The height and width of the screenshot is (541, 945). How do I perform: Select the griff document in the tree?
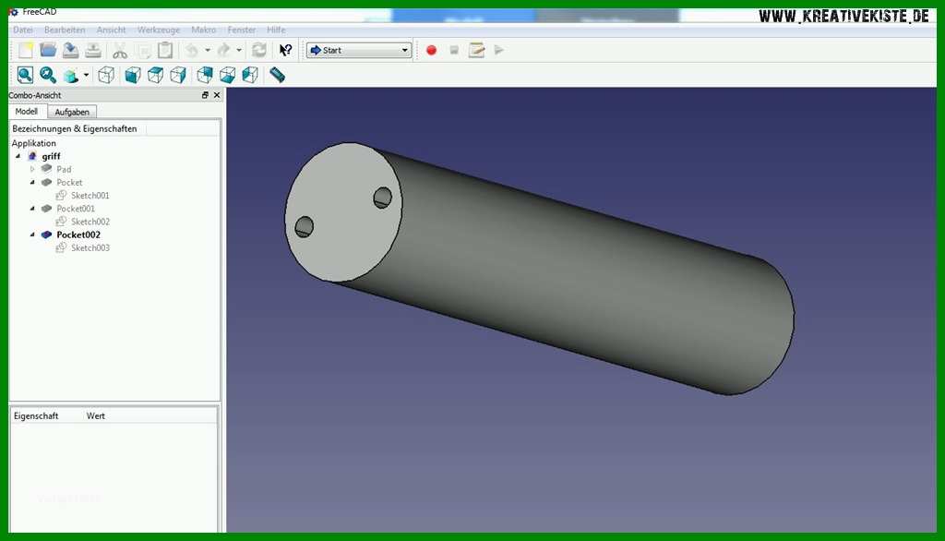point(51,156)
